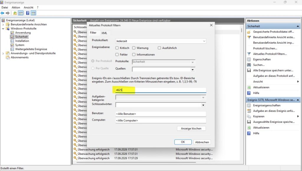Click the folder-up toolbar icon
This screenshot has width=302, height=171.
point(15,13)
